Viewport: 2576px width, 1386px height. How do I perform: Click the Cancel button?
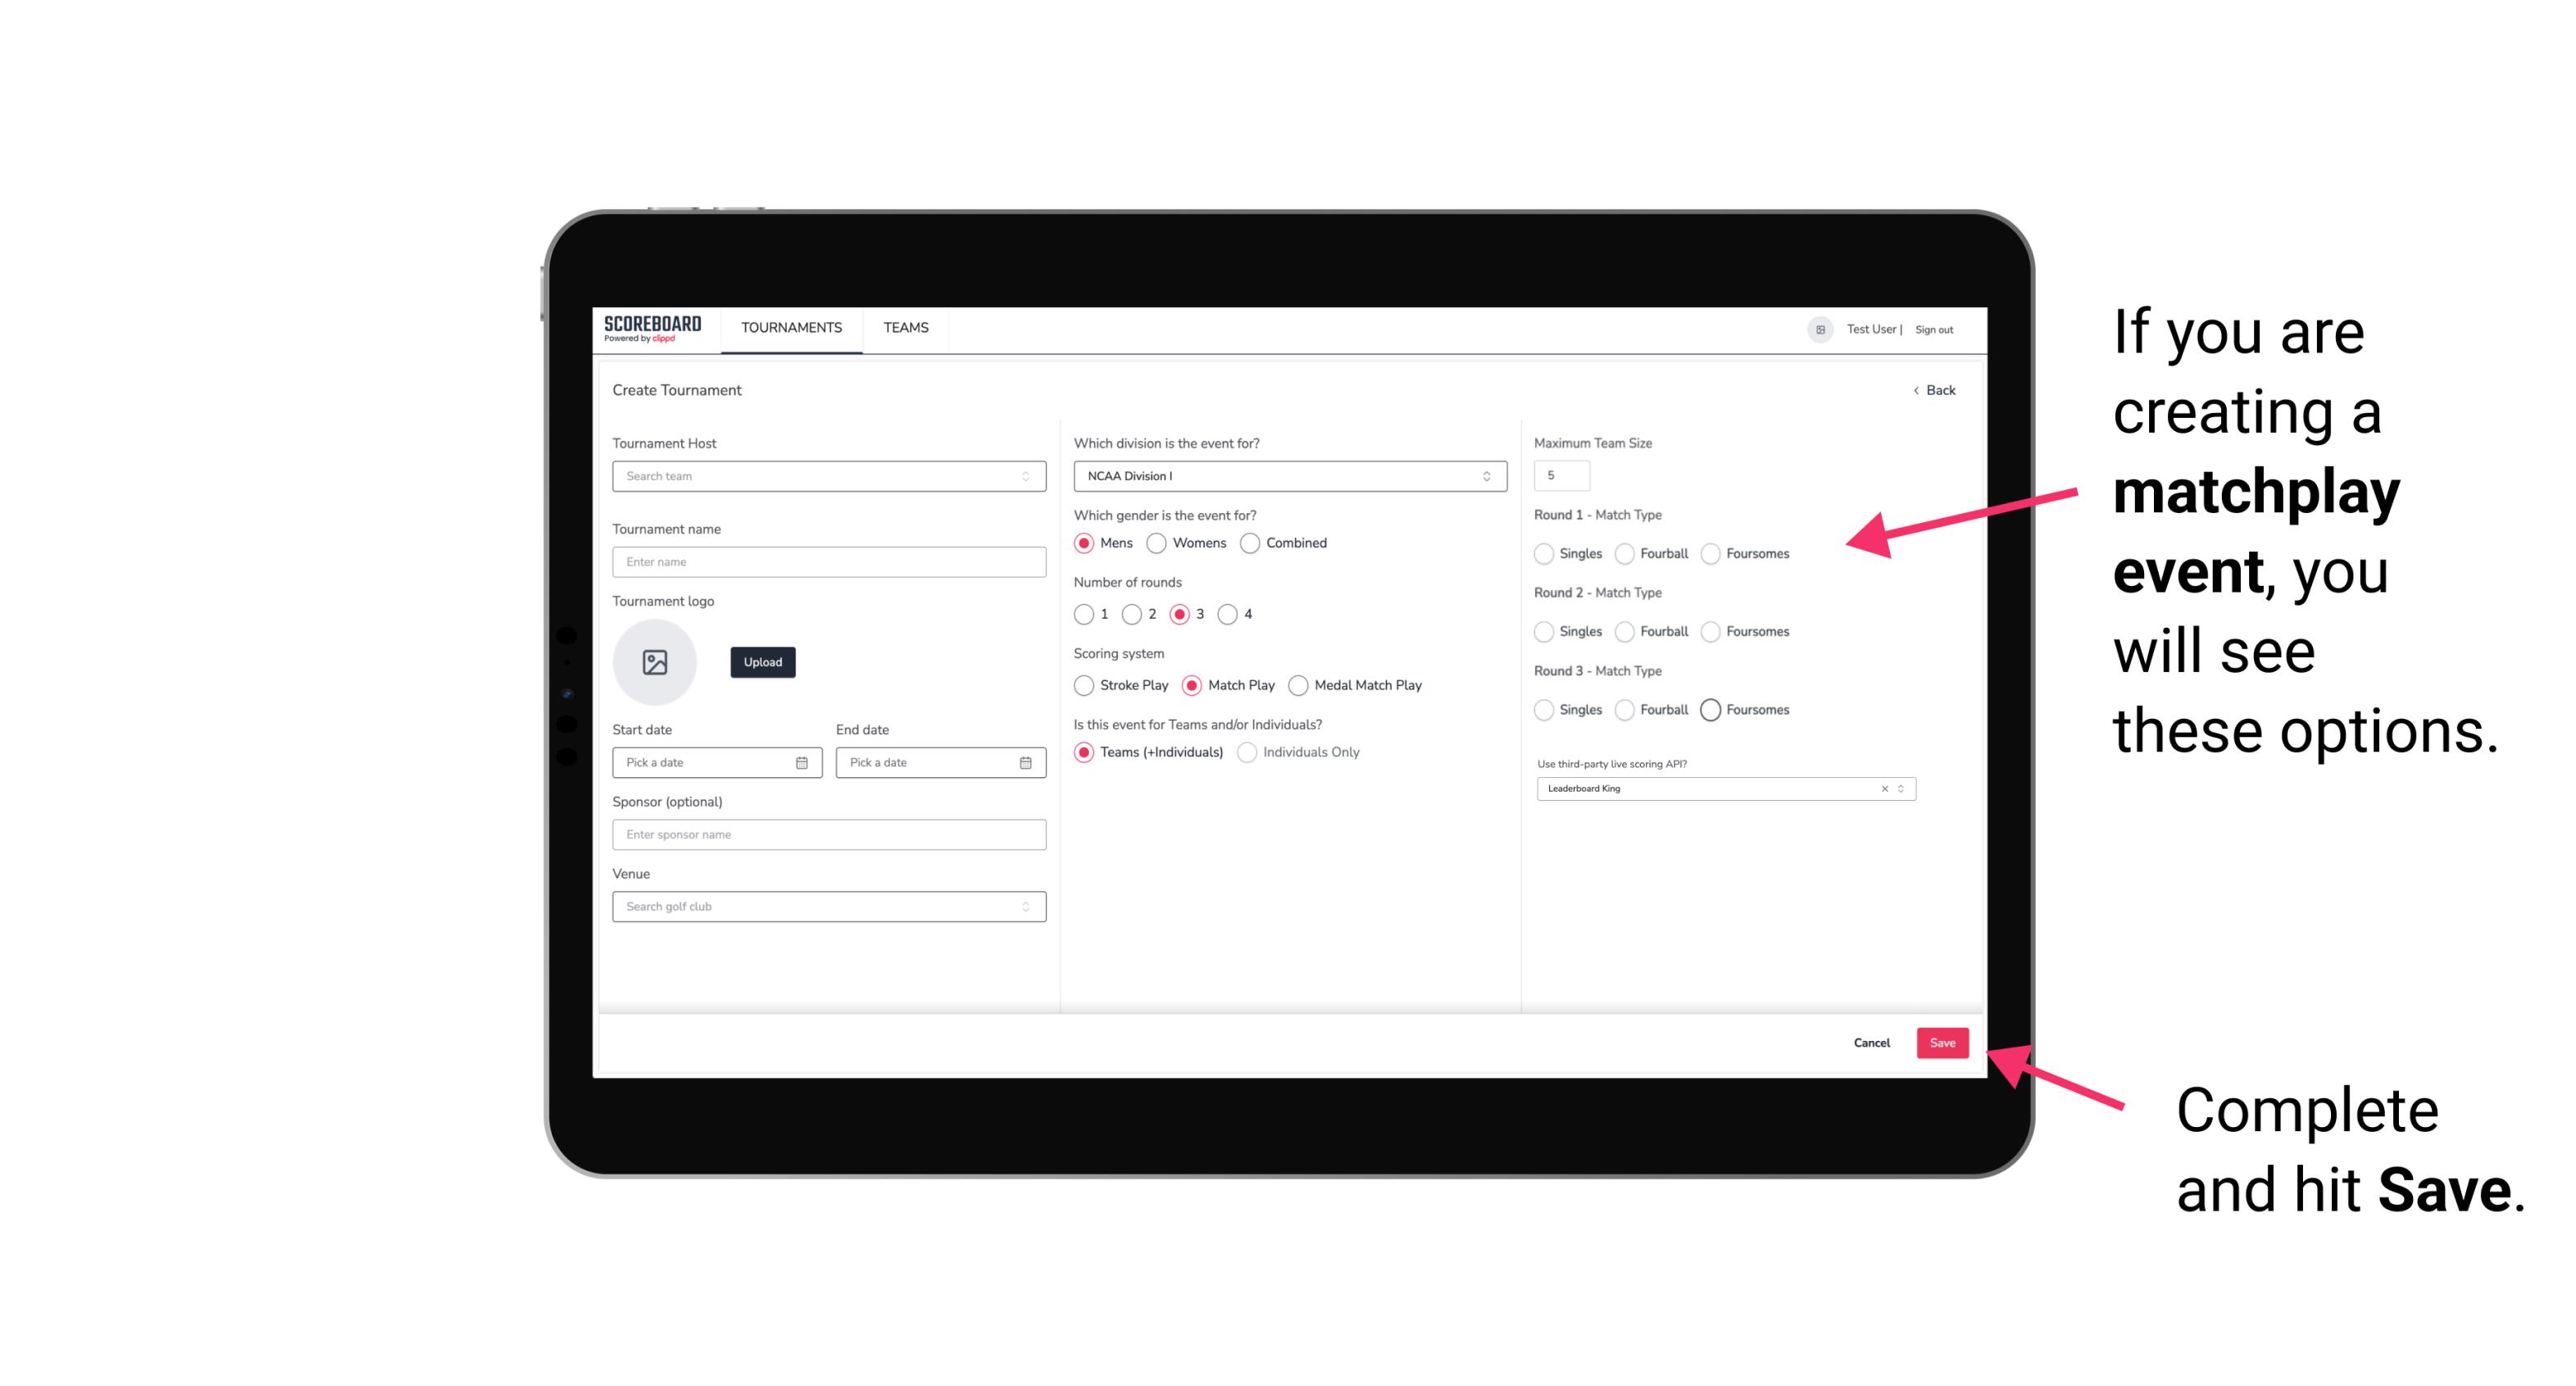tap(1873, 1043)
